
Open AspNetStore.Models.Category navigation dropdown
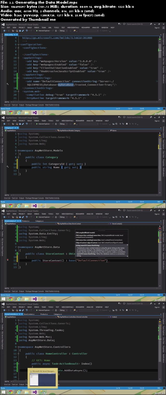(x=82, y=131)
